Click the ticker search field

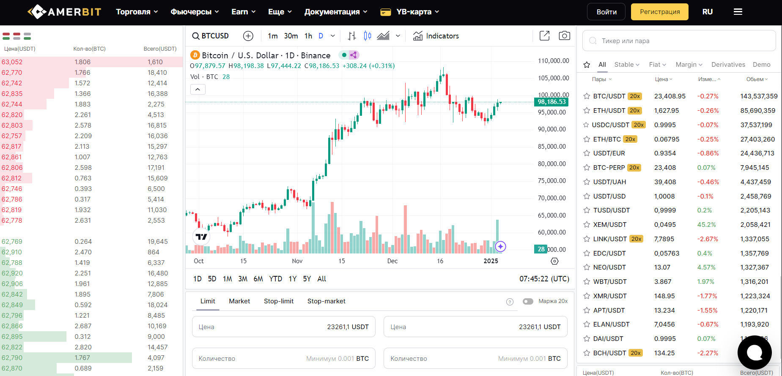point(679,41)
